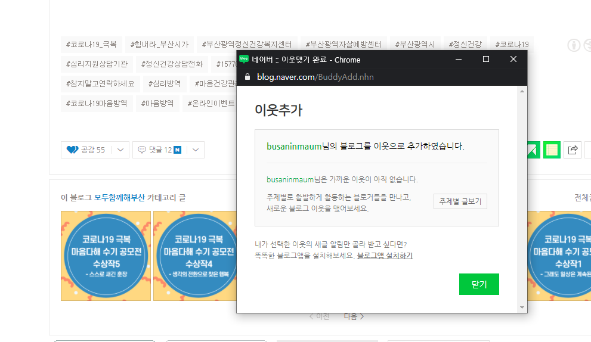Screen dimensions: 591x342
Task: Go to 다음 page of category posts
Action: pos(354,316)
